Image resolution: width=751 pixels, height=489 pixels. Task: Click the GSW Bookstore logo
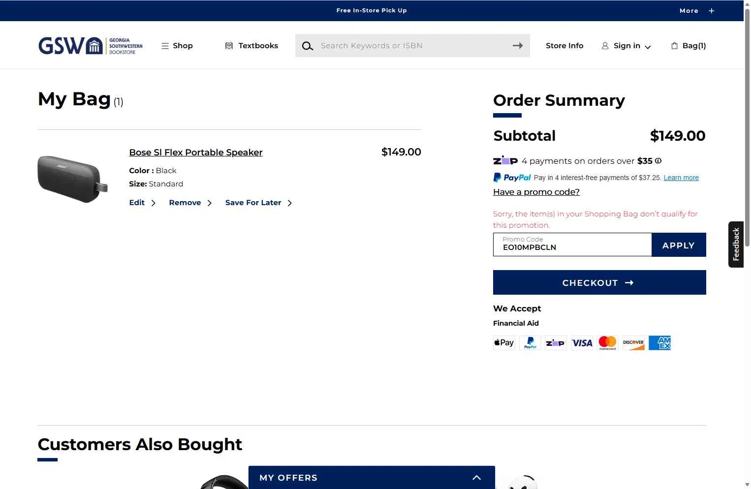pos(91,46)
